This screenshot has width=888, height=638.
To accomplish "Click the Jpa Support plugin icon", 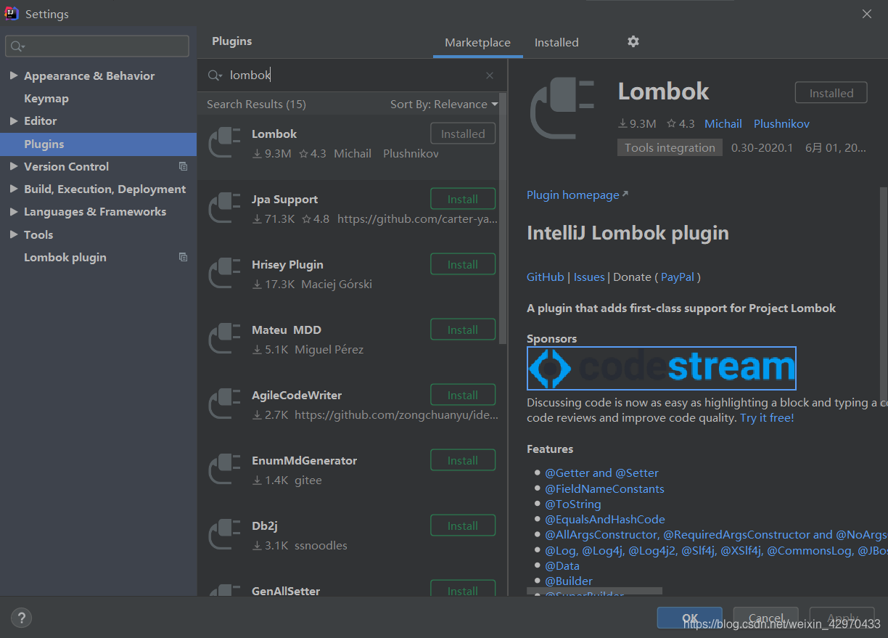I will tap(224, 208).
